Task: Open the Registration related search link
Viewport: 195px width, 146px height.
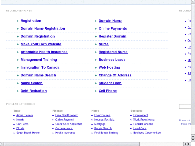Action: pos(31,21)
